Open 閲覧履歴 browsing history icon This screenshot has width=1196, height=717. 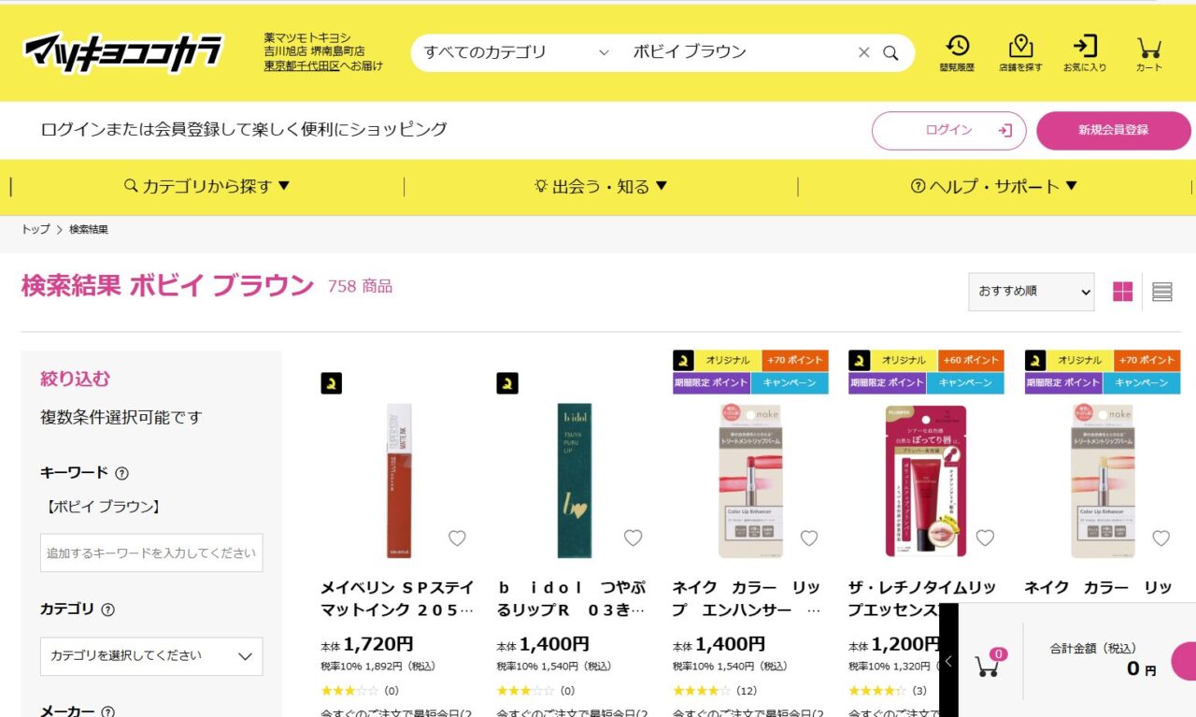tap(957, 53)
